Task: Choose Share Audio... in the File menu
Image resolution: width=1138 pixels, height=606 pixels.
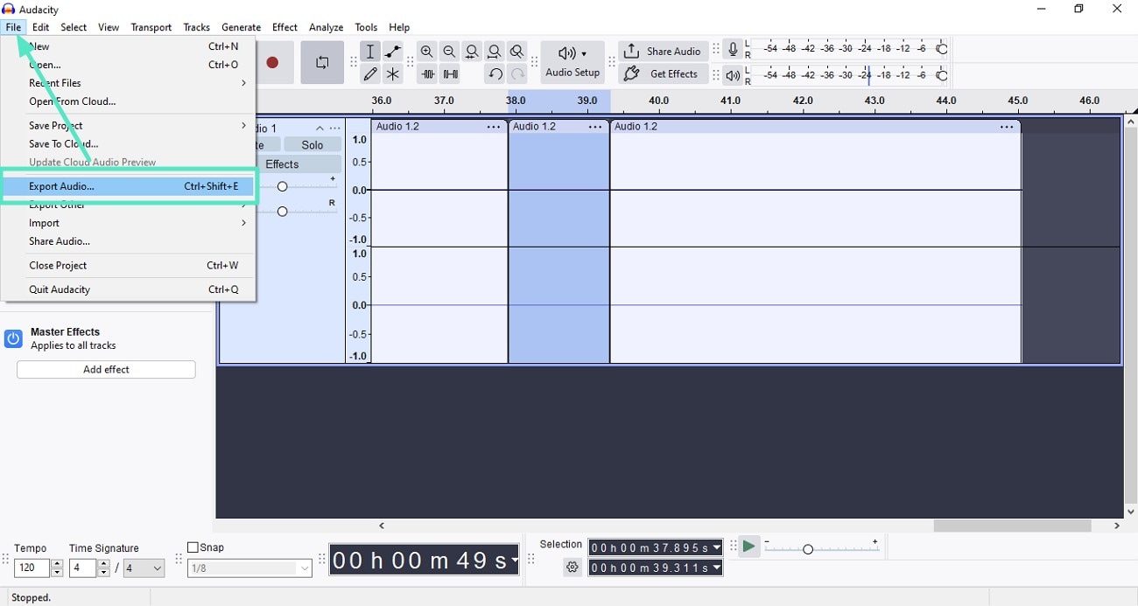Action: (x=128, y=241)
